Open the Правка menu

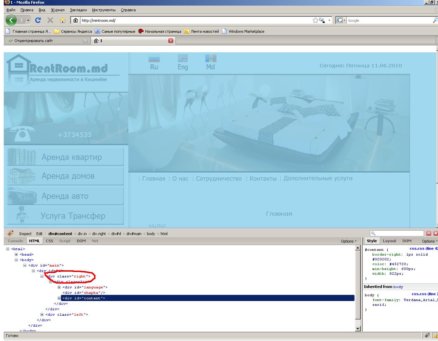click(27, 10)
